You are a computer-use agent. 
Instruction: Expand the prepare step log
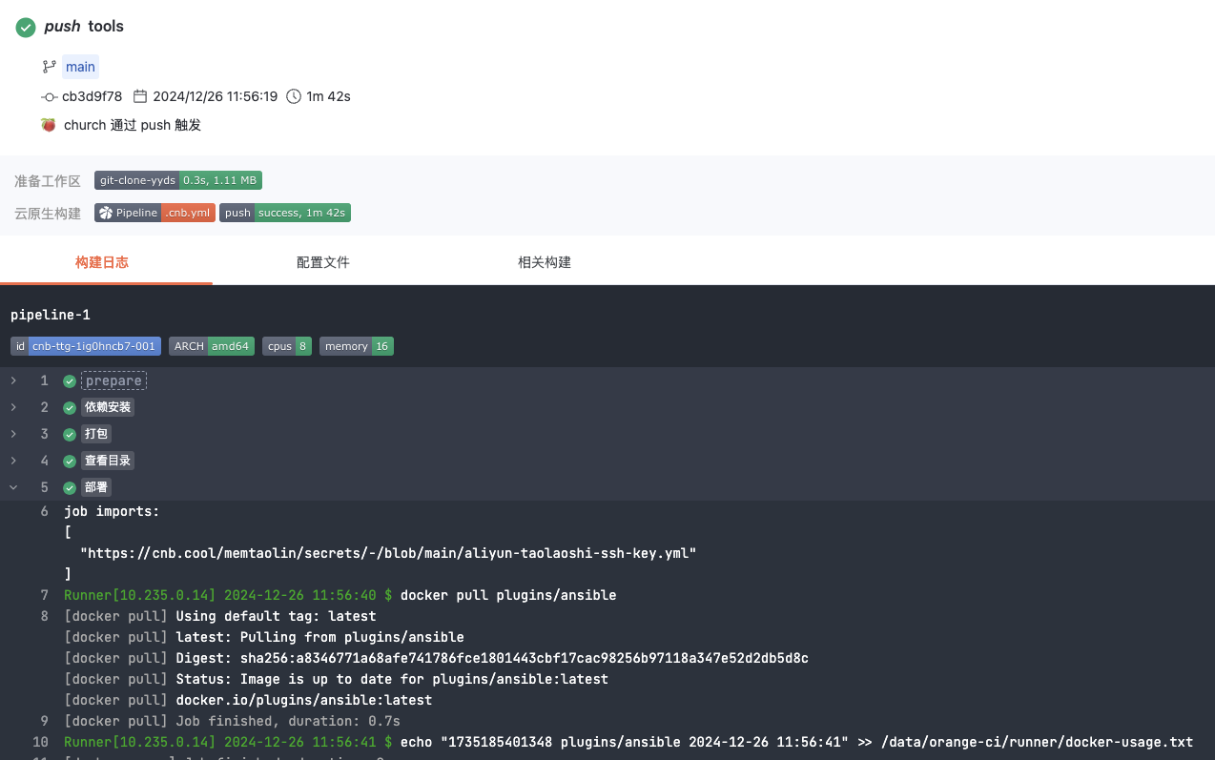[x=13, y=381]
